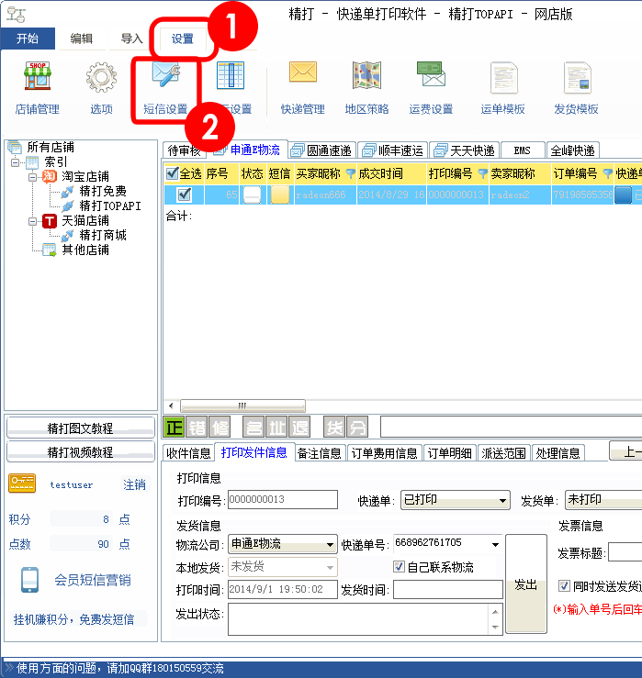Click the phone icon beside 会员短信营销

[x=30, y=580]
